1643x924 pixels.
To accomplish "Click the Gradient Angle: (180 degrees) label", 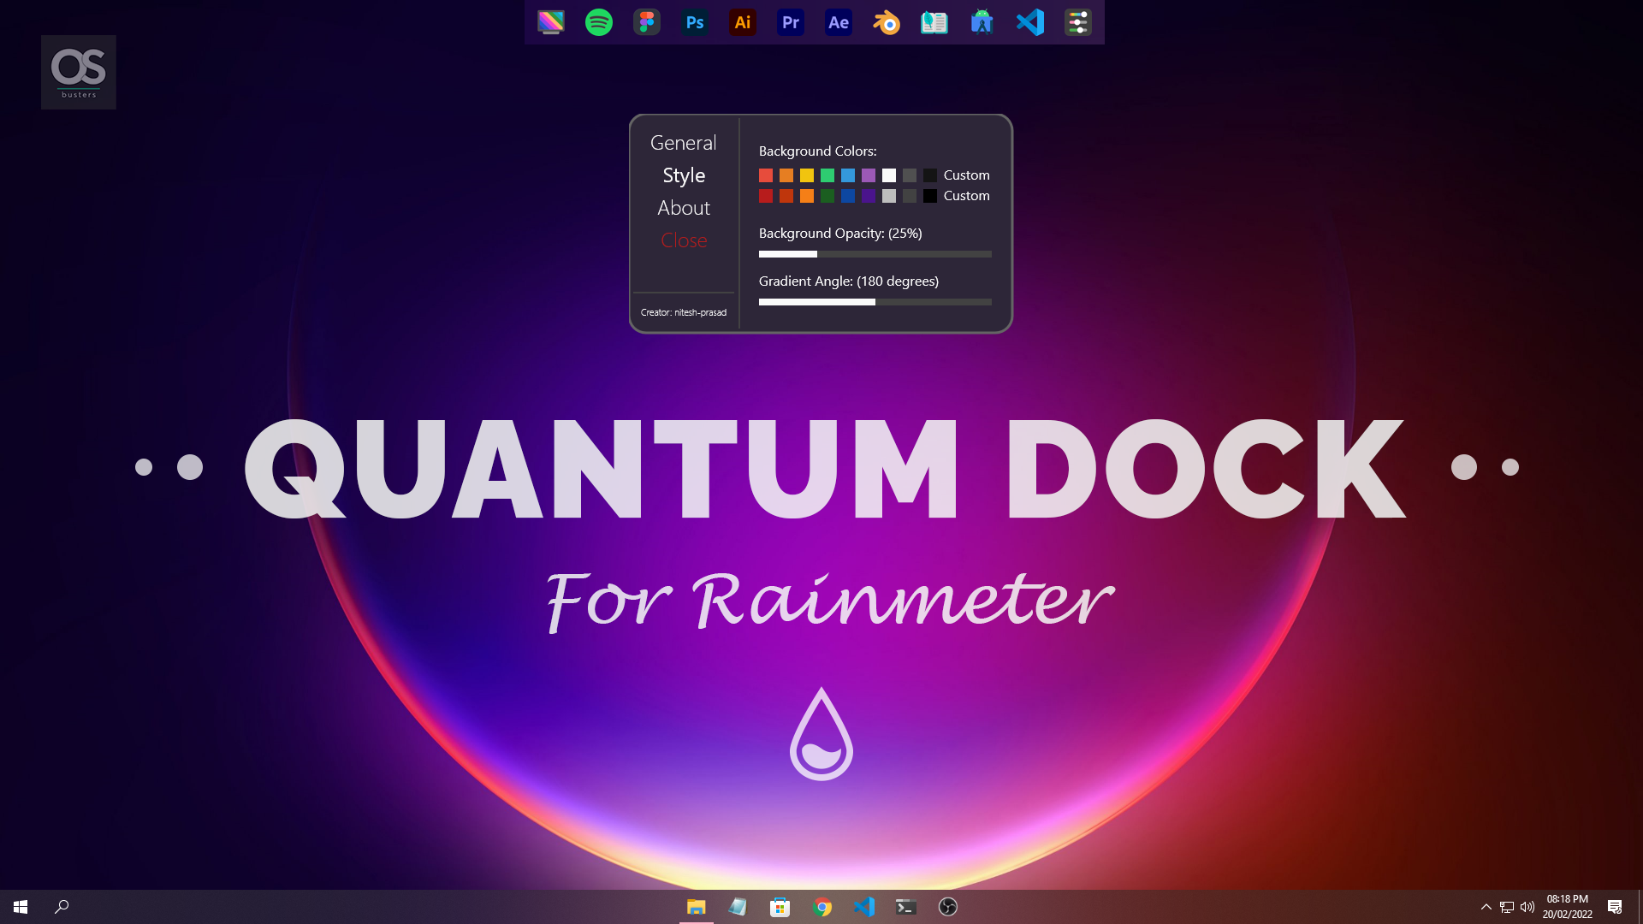I will coord(849,281).
